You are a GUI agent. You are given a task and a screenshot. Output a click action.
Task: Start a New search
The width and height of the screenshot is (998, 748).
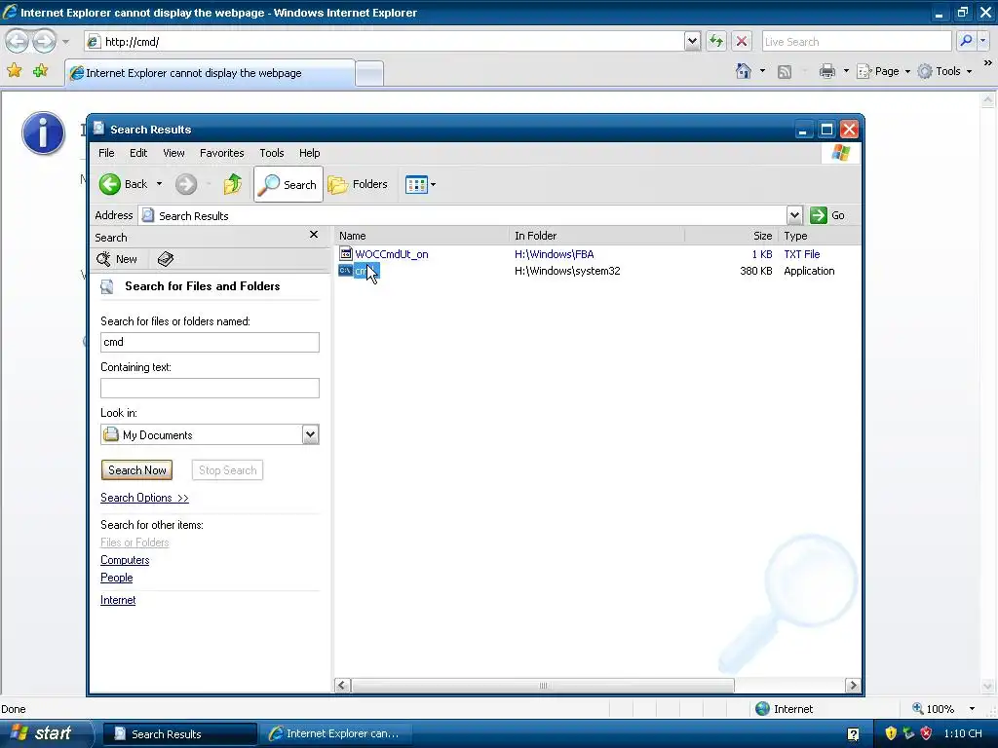click(117, 259)
